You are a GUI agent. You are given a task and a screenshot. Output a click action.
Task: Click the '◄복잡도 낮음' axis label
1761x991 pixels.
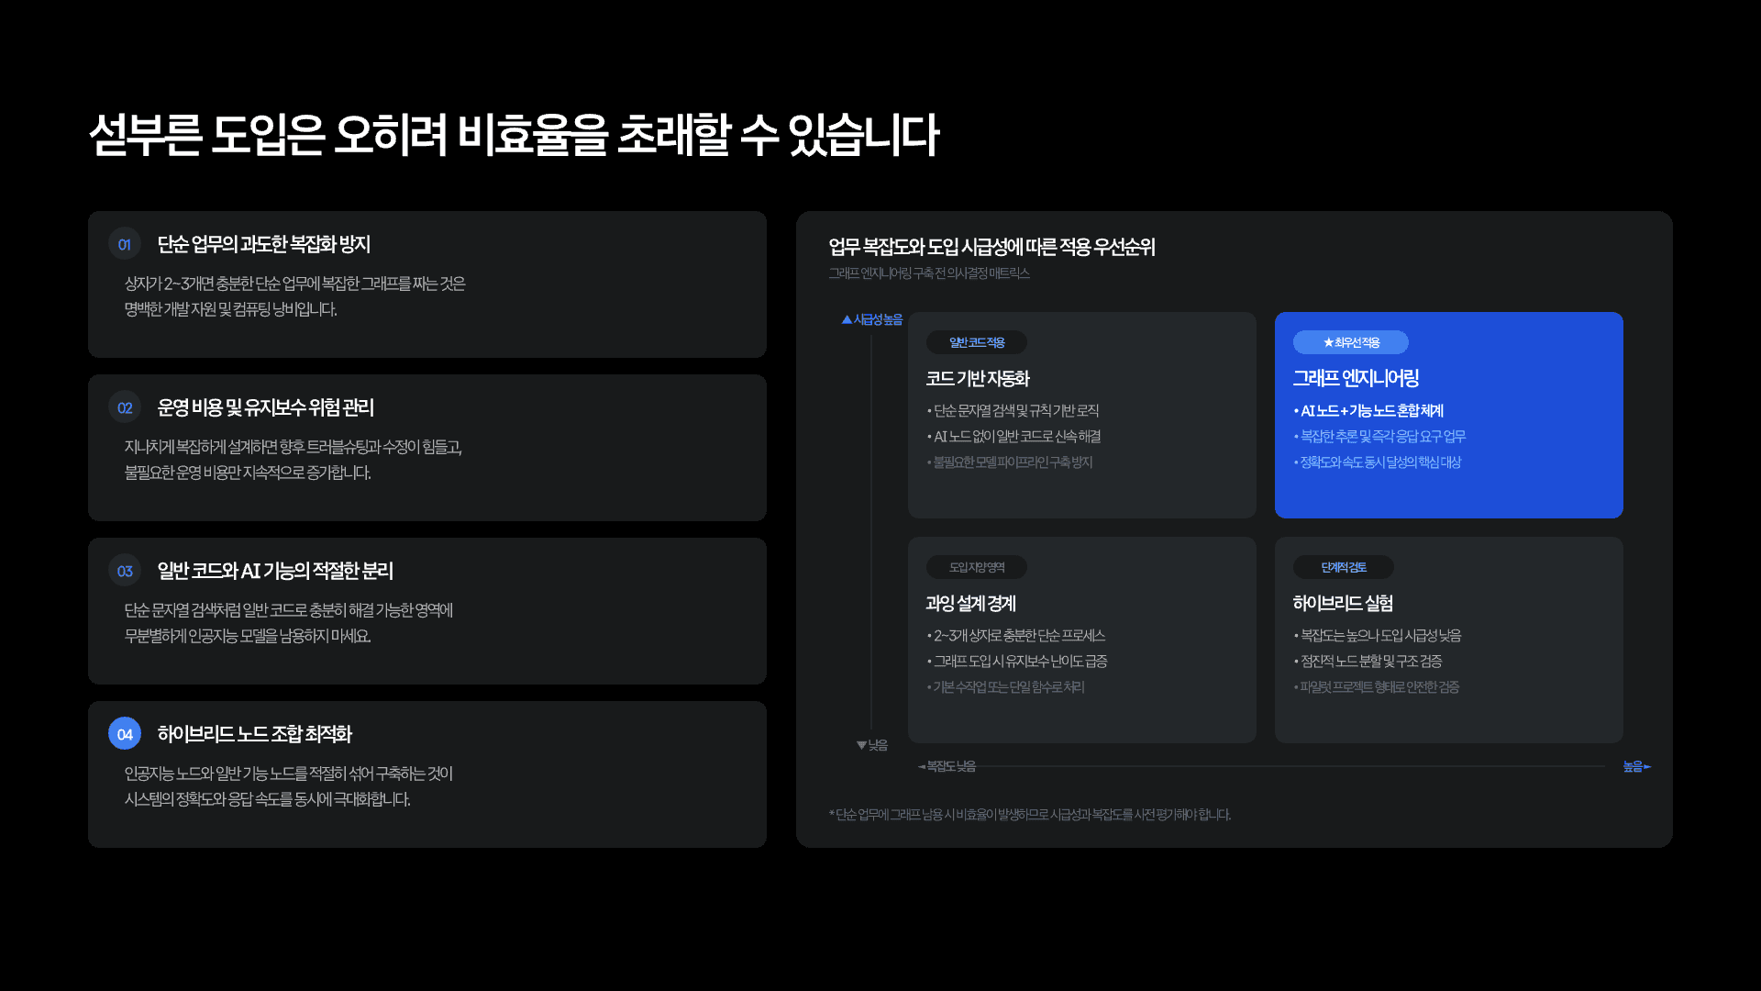[947, 766]
